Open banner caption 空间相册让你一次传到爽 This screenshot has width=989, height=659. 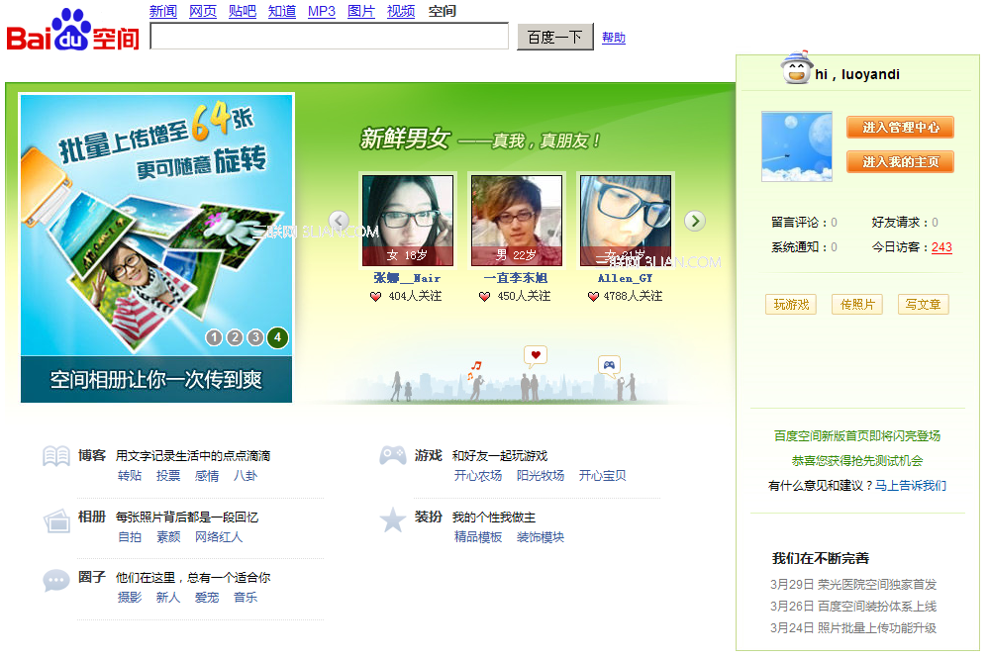click(155, 380)
